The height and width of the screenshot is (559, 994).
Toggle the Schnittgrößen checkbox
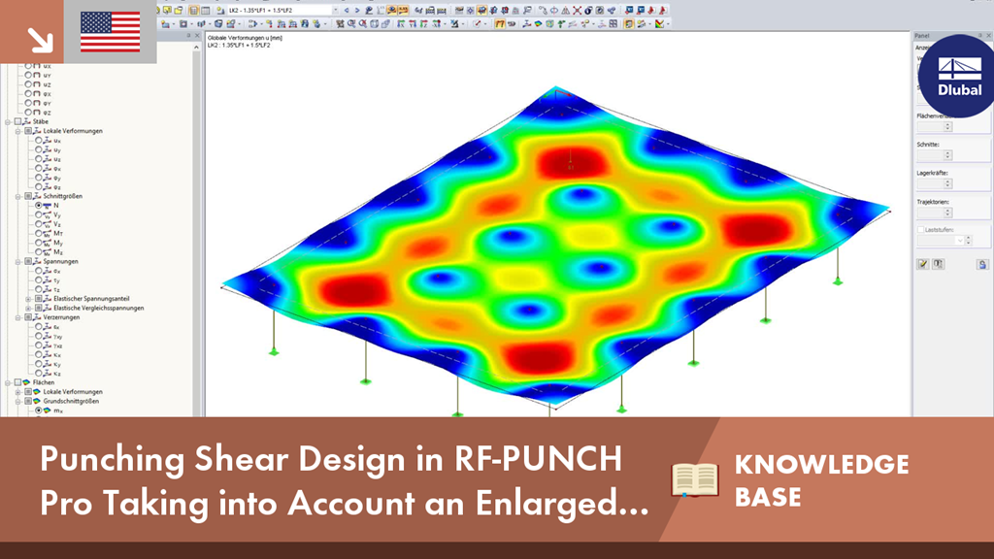click(x=28, y=196)
